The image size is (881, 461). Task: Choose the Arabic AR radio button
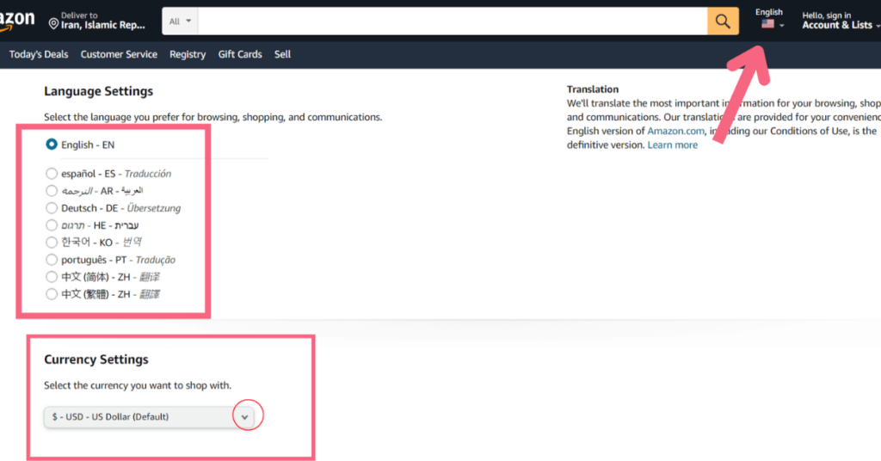tap(51, 191)
